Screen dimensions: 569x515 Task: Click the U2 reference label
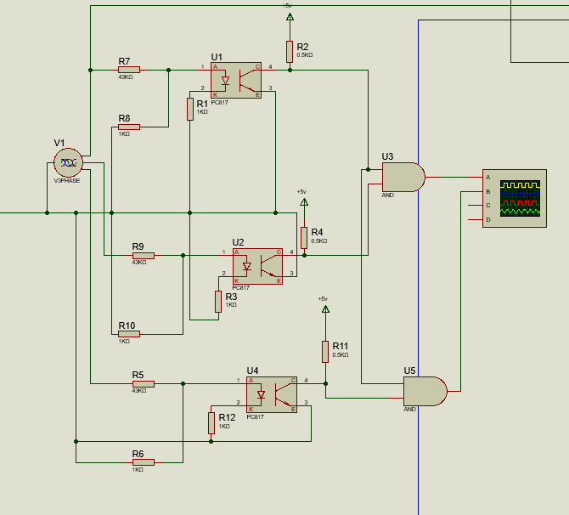[238, 242]
